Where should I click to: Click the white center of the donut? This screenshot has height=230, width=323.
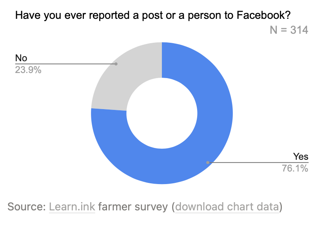click(162, 113)
